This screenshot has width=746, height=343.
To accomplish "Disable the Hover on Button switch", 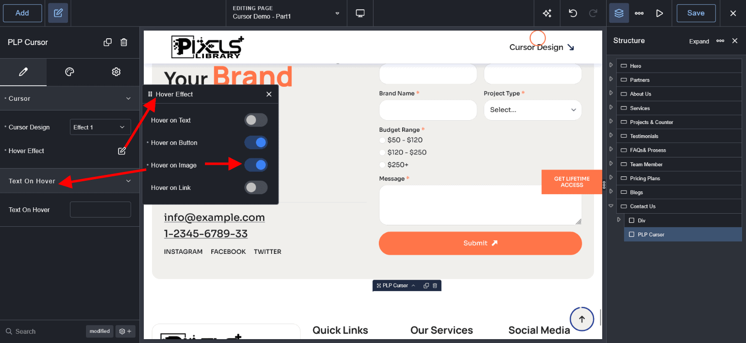I will (x=255, y=142).
